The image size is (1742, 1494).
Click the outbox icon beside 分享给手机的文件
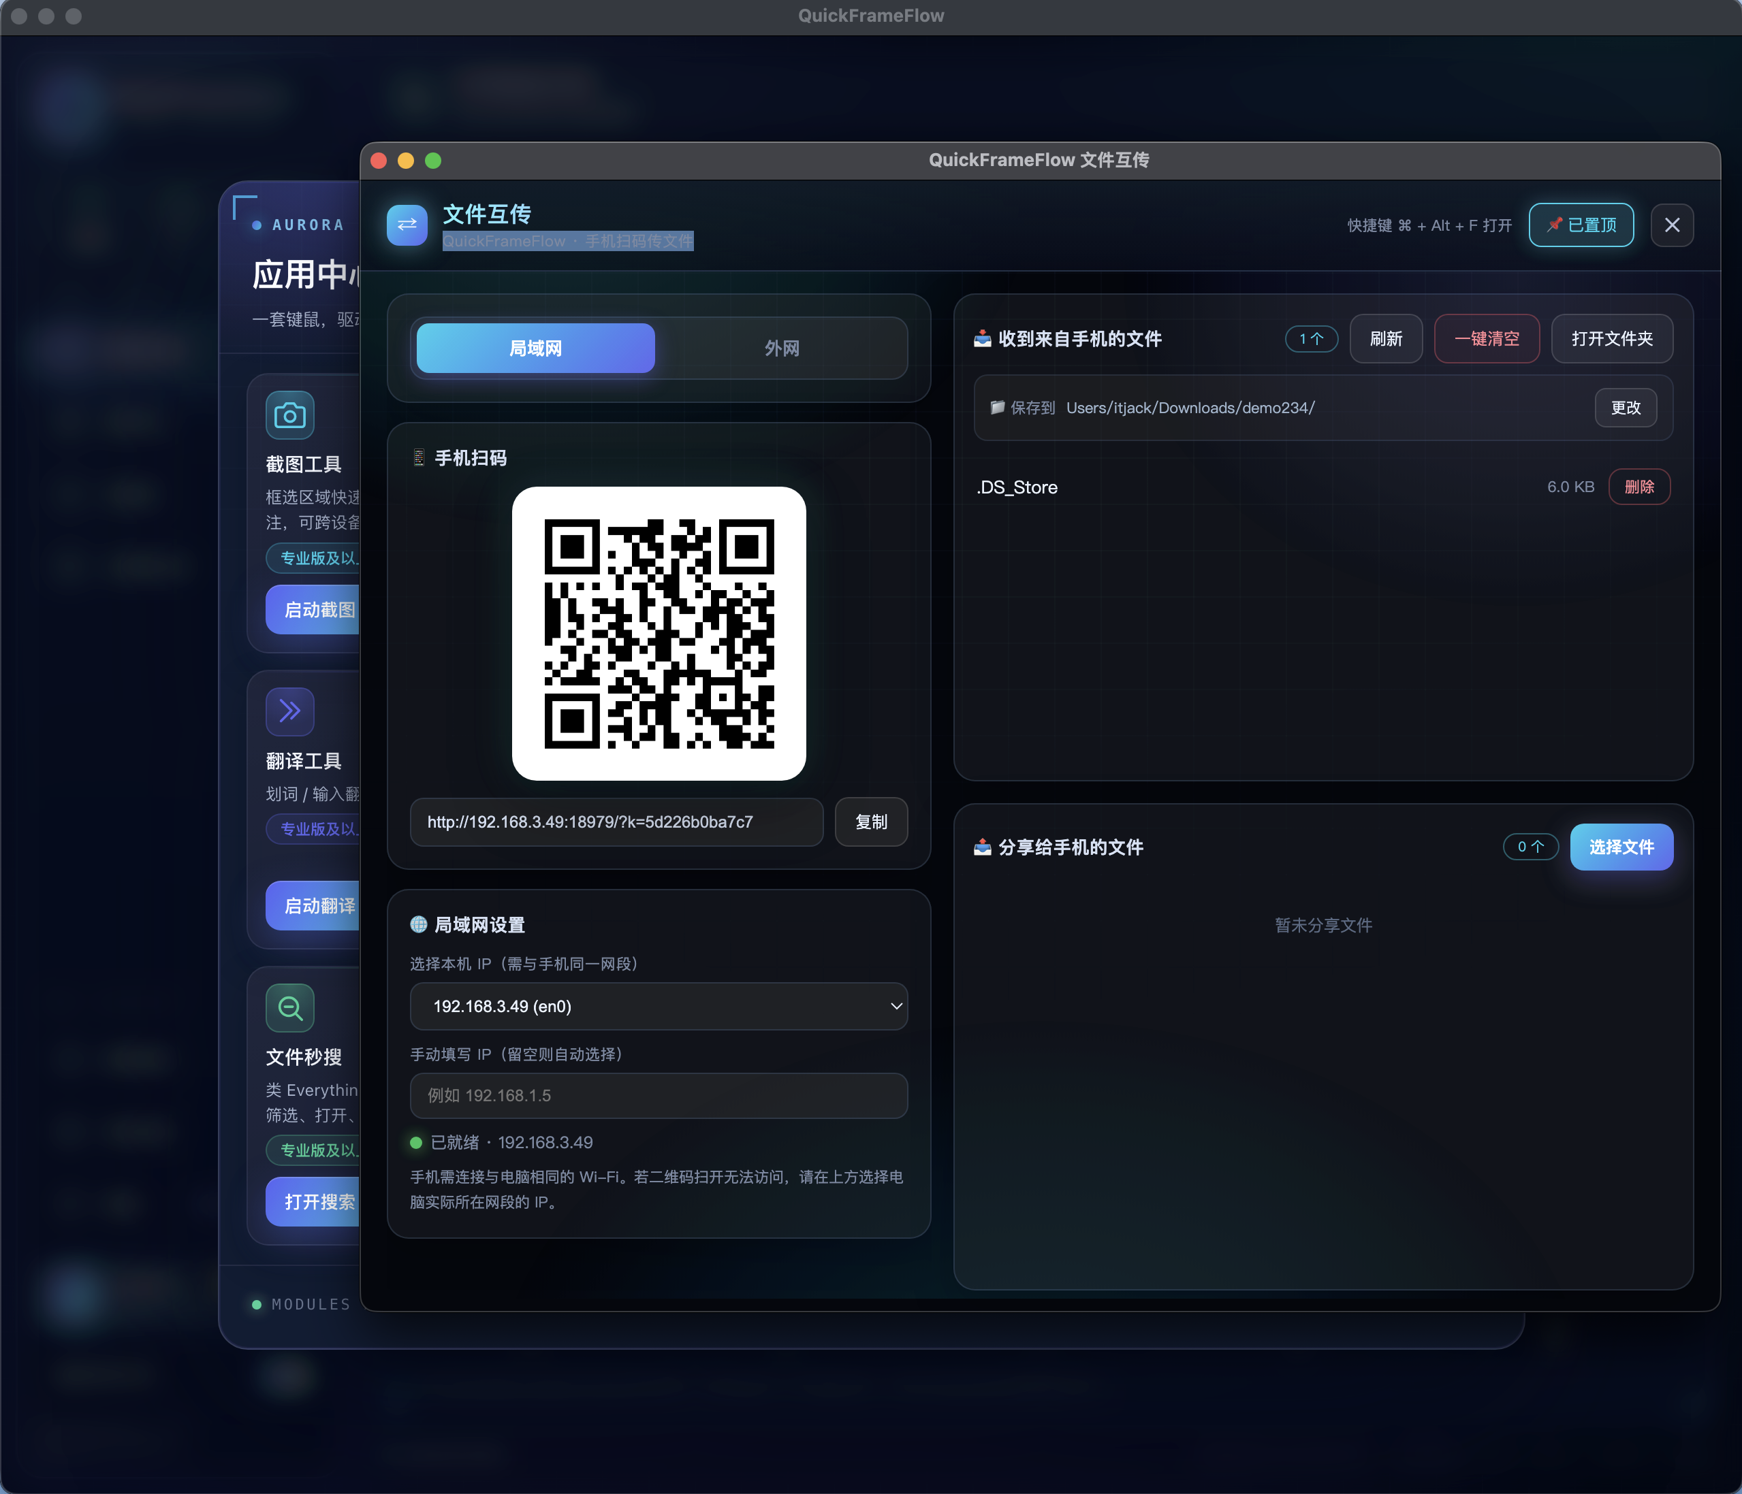pyautogui.click(x=982, y=847)
